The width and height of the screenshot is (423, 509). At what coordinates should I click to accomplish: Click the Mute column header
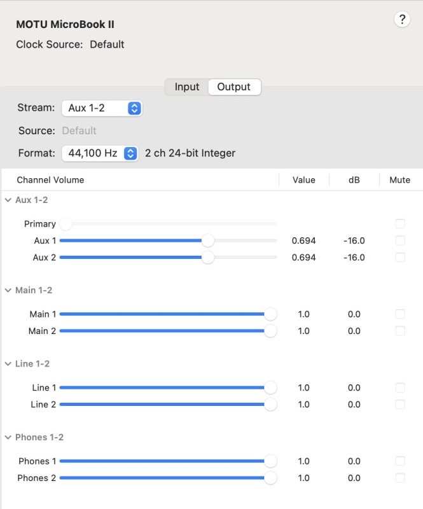399,180
